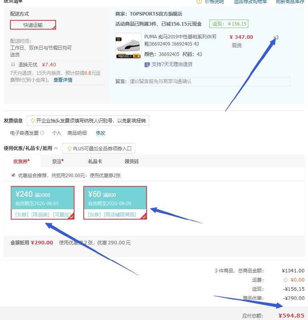Click the 退换无忧 ¥7.40 price

49,65
